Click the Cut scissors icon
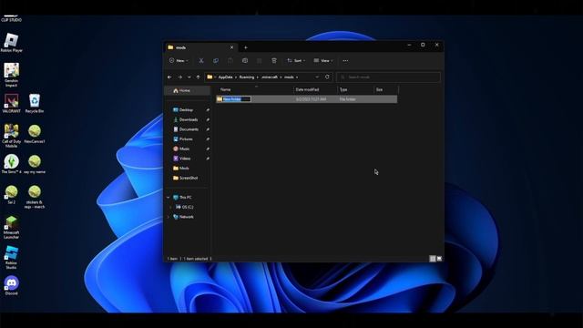 point(201,61)
